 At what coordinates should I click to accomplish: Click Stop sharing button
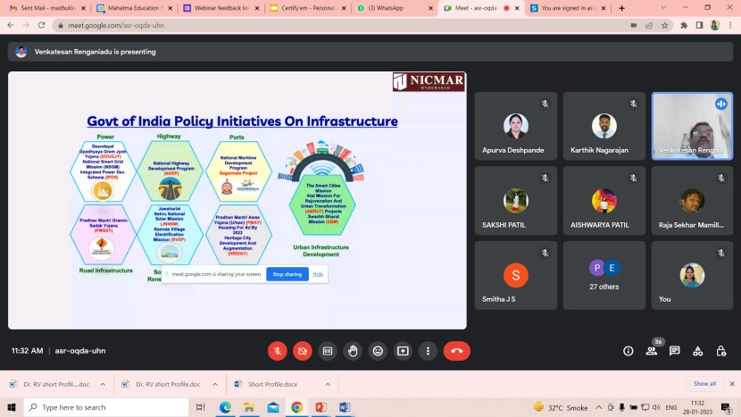287,274
